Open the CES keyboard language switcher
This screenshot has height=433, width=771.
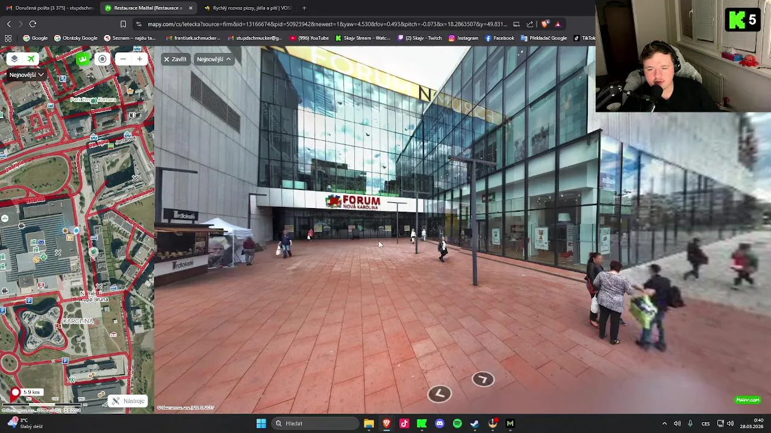(705, 423)
